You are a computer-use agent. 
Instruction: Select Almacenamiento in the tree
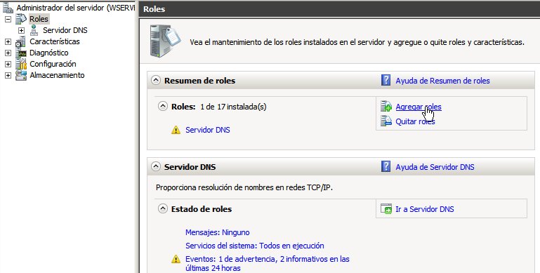(57, 75)
